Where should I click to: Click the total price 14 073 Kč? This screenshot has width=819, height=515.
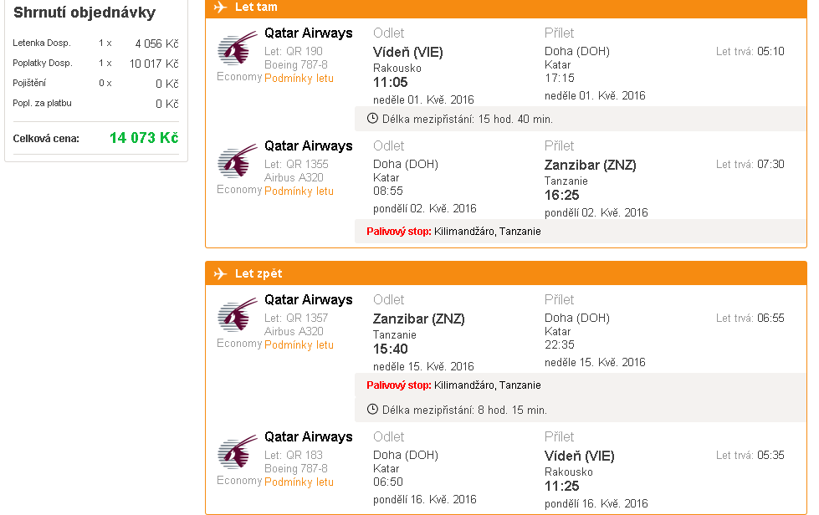144,138
